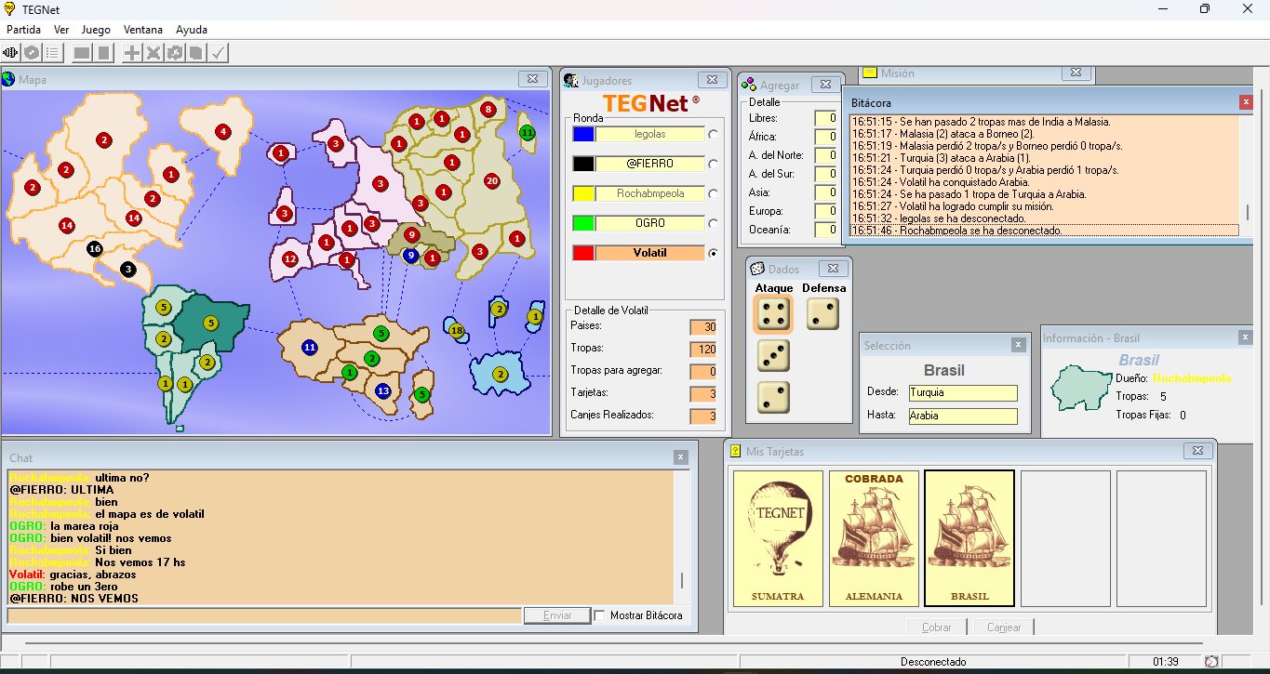This screenshot has width=1270, height=674.
Task: Click the crossed X icon in the toolbar
Action: (154, 53)
